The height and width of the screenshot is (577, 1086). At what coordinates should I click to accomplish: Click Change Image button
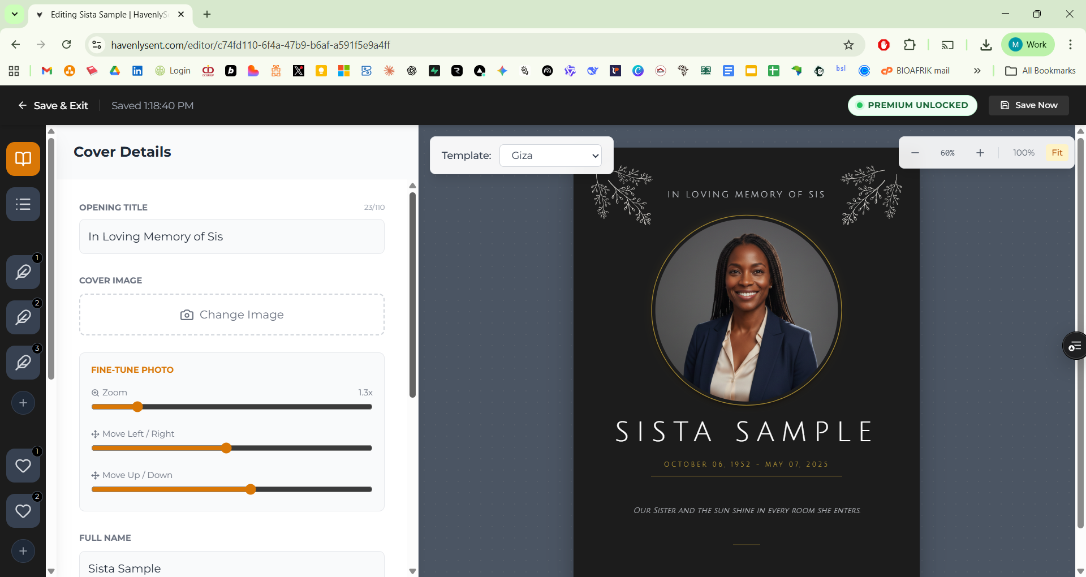point(232,315)
